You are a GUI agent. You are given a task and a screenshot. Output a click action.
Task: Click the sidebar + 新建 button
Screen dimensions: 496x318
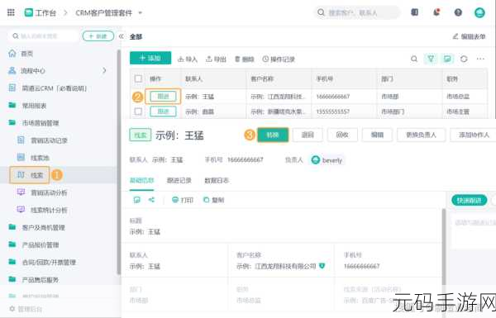coord(98,36)
